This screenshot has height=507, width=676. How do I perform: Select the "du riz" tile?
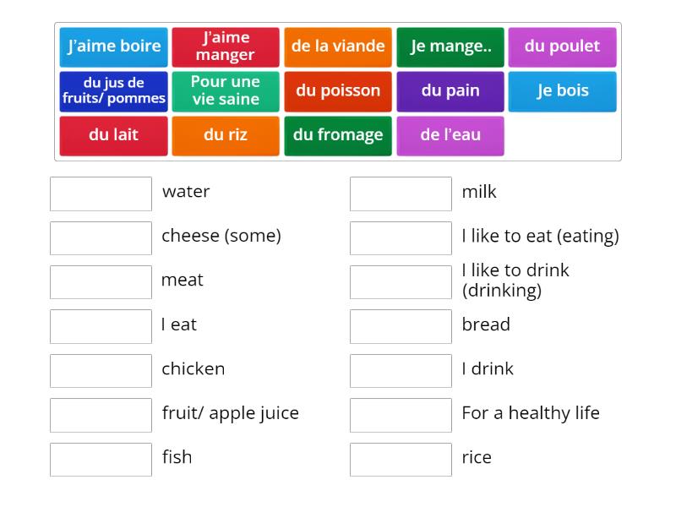[226, 134]
